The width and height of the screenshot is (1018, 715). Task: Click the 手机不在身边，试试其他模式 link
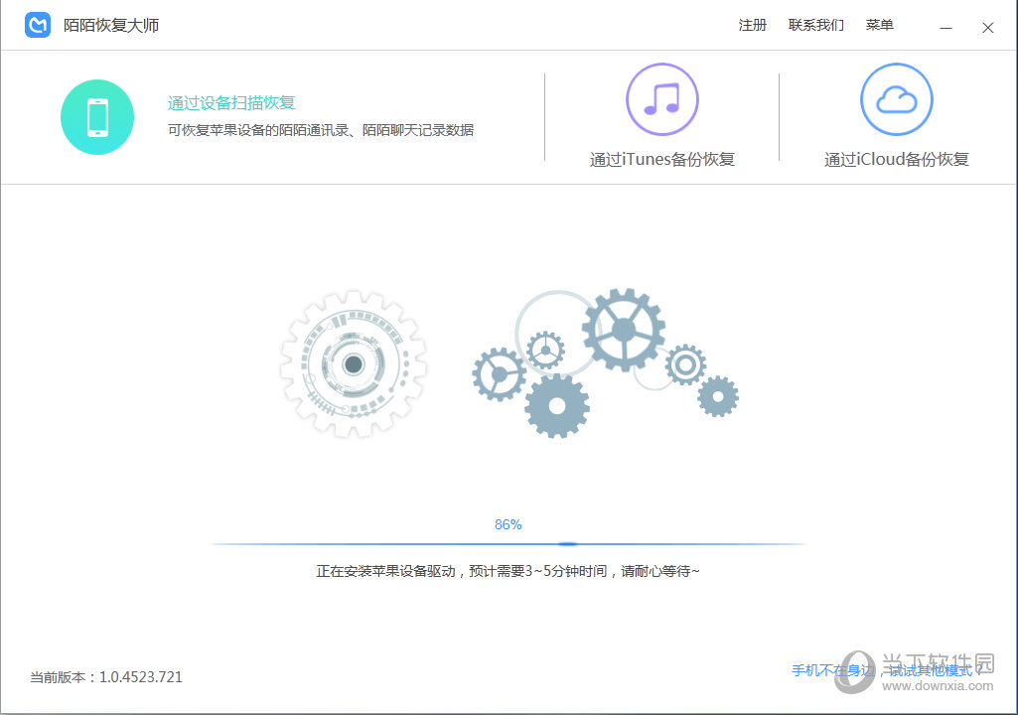pyautogui.click(x=887, y=670)
